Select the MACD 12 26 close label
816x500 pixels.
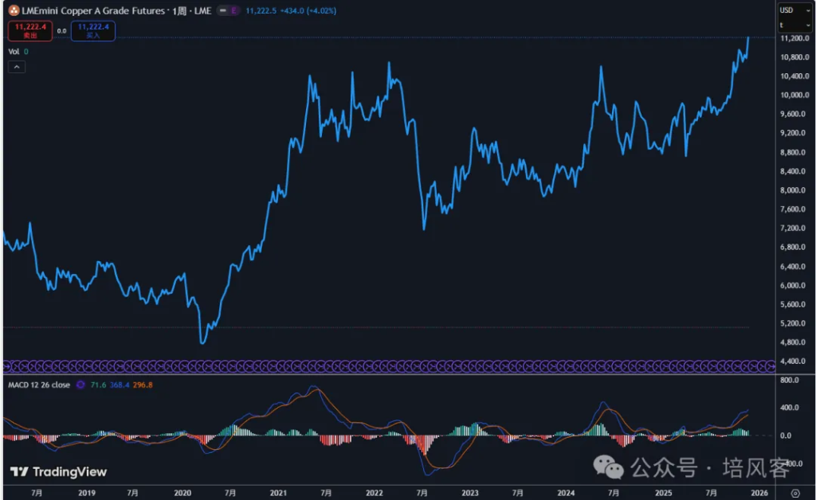38,385
